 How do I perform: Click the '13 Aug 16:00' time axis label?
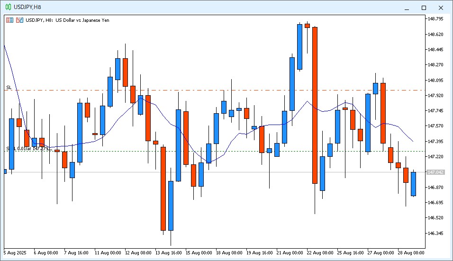pos(168,253)
